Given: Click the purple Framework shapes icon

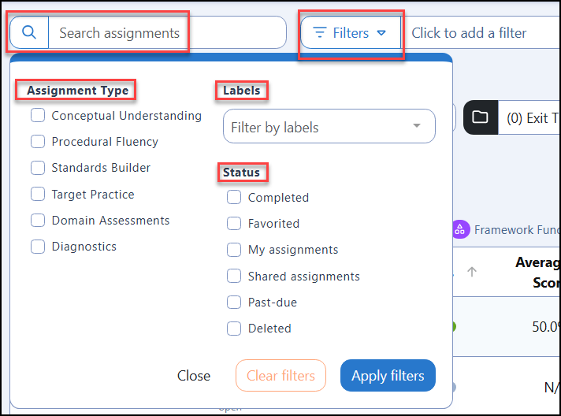Looking at the screenshot, I should pyautogui.click(x=460, y=229).
